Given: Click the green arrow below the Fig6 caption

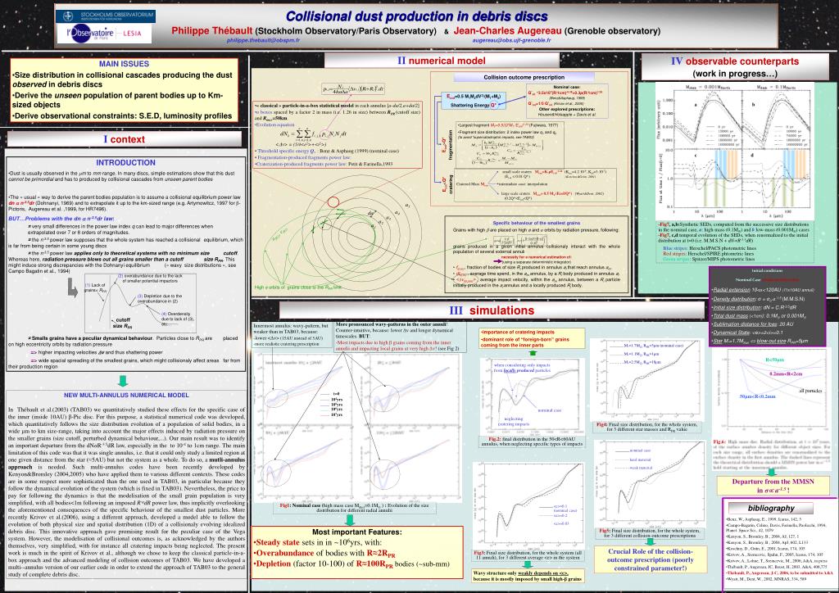Looking at the screenshot, I should (772, 472).
